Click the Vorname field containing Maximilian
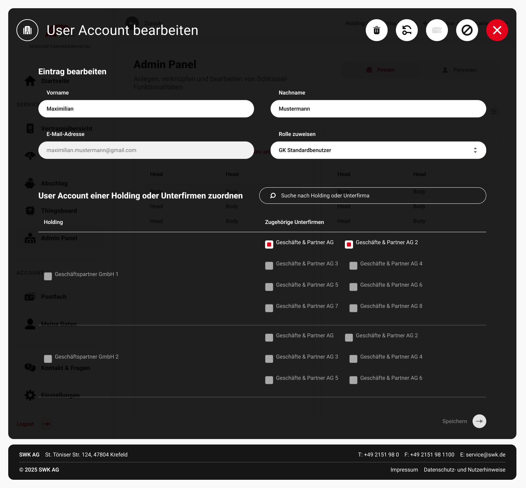This screenshot has width=526, height=488. pos(146,109)
